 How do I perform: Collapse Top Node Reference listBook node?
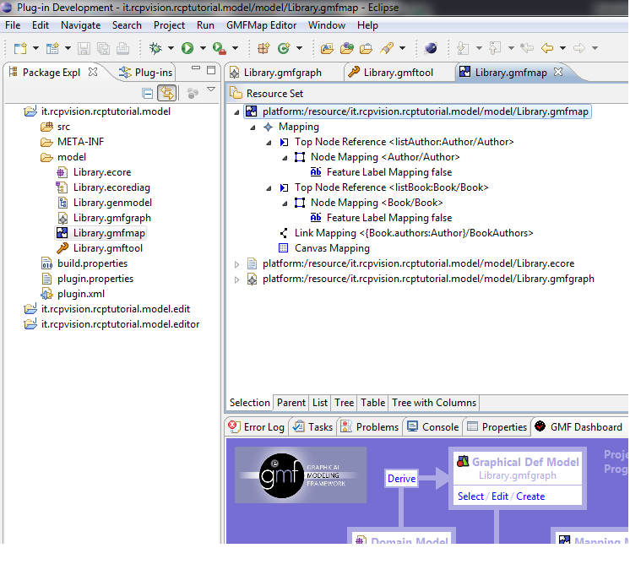(269, 188)
